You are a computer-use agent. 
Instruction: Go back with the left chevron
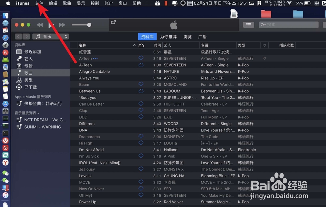coord(19,37)
